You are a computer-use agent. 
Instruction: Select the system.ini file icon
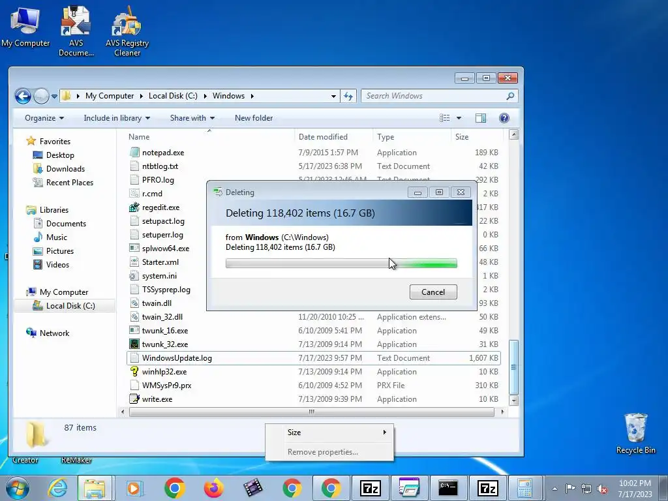pyautogui.click(x=134, y=276)
